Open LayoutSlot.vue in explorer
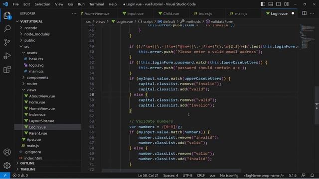The image size is (319, 179). (41, 121)
